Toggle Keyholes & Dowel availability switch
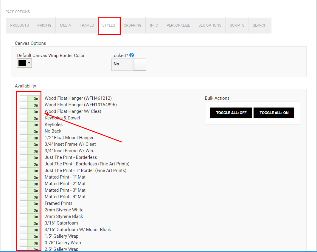The width and height of the screenshot is (317, 252). [30, 118]
